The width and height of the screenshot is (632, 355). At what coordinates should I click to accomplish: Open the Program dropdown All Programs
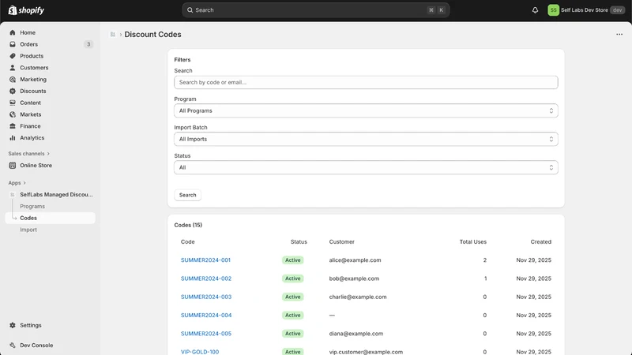(366, 110)
